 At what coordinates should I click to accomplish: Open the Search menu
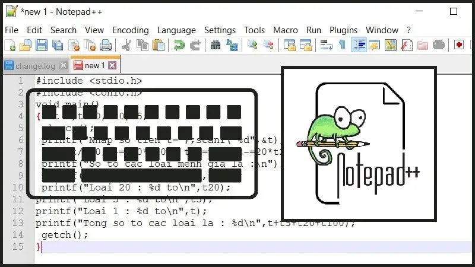point(64,30)
